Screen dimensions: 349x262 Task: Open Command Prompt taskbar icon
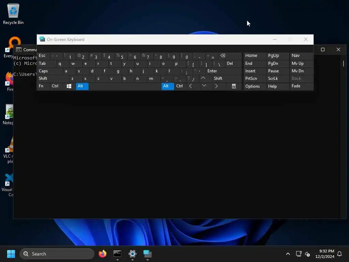click(x=117, y=254)
